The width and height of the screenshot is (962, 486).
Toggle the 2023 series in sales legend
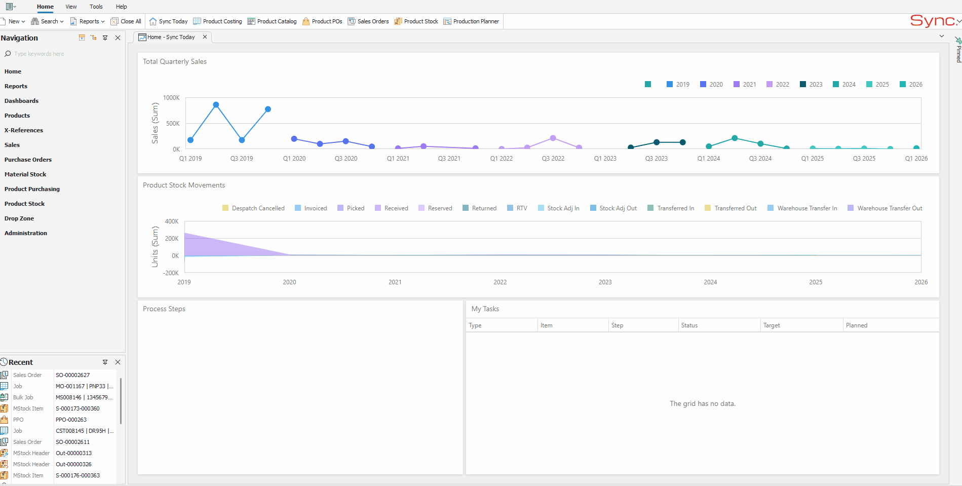click(811, 84)
